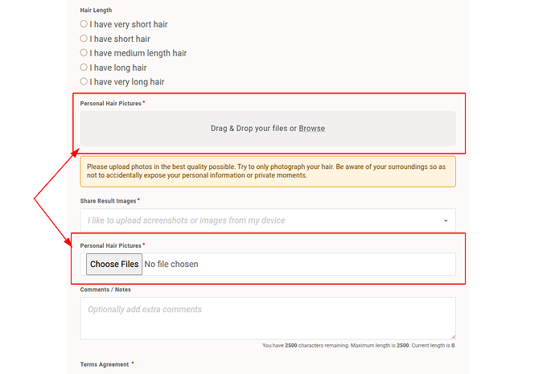Click the Share Result Images label
The height and width of the screenshot is (374, 555).
point(108,201)
